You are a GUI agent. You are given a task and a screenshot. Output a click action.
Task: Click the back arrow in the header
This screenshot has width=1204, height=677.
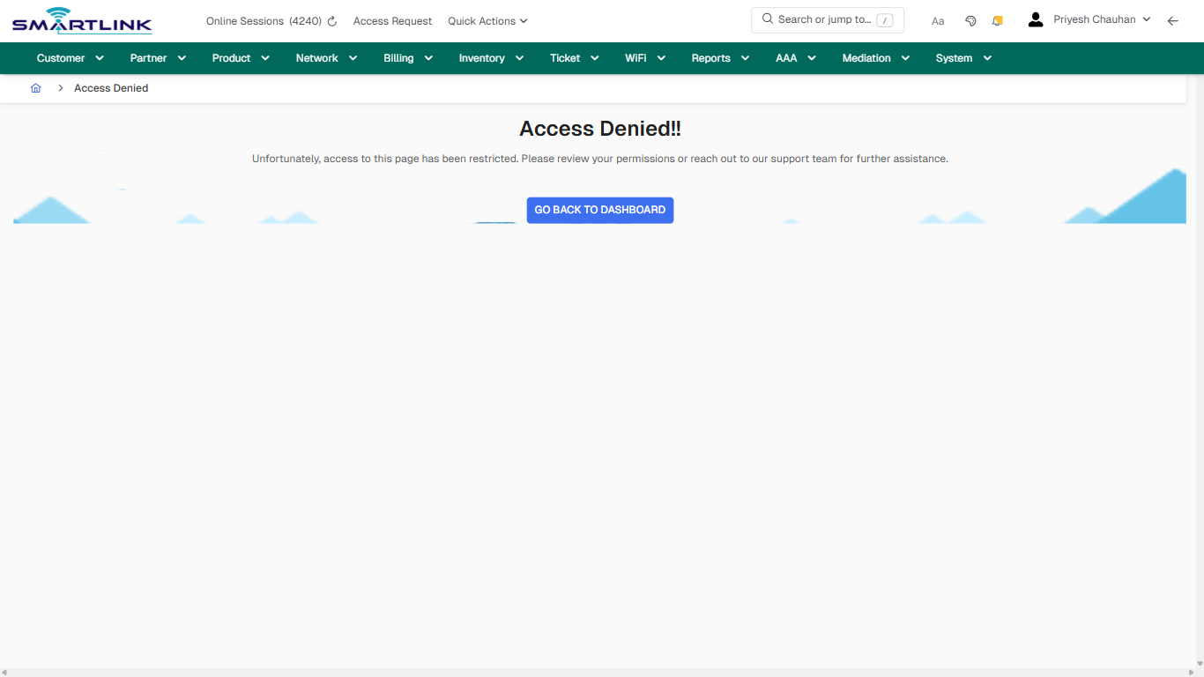point(1173,20)
